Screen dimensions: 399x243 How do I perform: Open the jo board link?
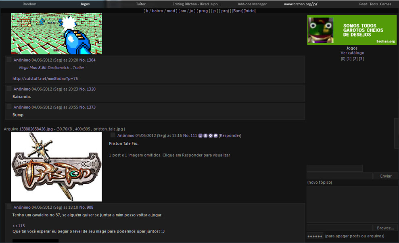(191, 11)
